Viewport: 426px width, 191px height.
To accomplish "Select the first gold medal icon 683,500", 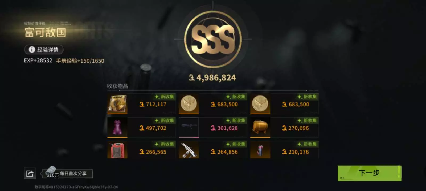I will coord(189,104).
